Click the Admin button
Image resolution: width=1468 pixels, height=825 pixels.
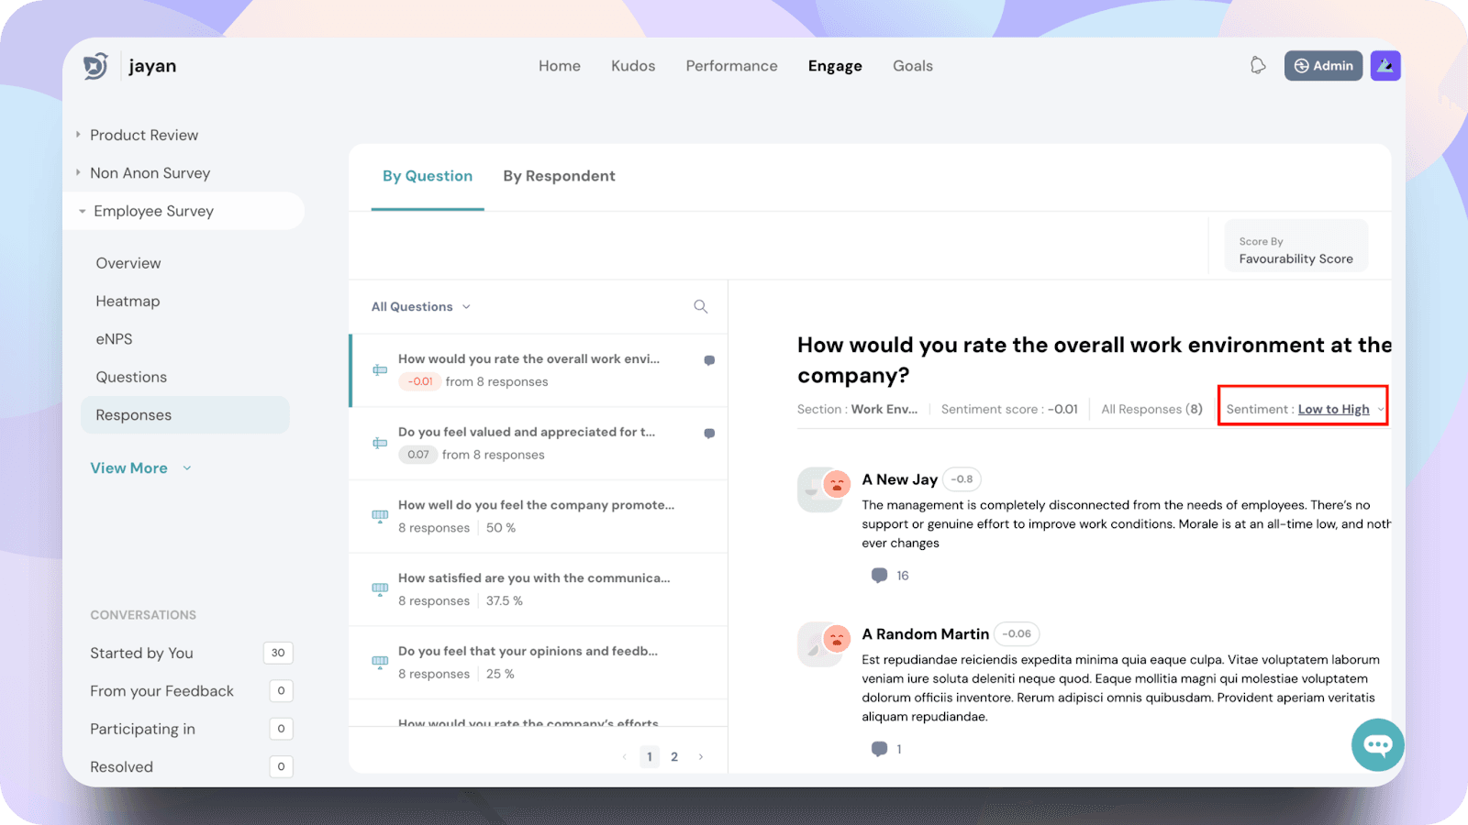click(x=1322, y=66)
